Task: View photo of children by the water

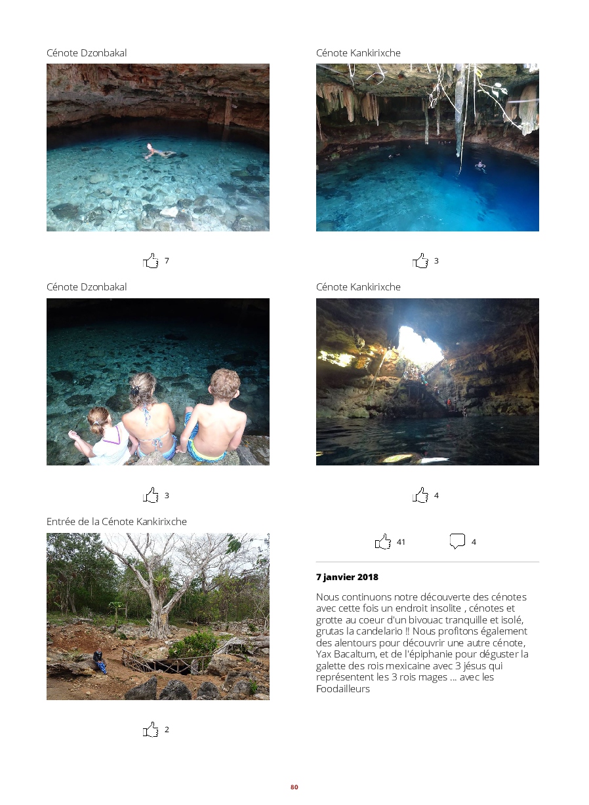Action: (x=158, y=382)
